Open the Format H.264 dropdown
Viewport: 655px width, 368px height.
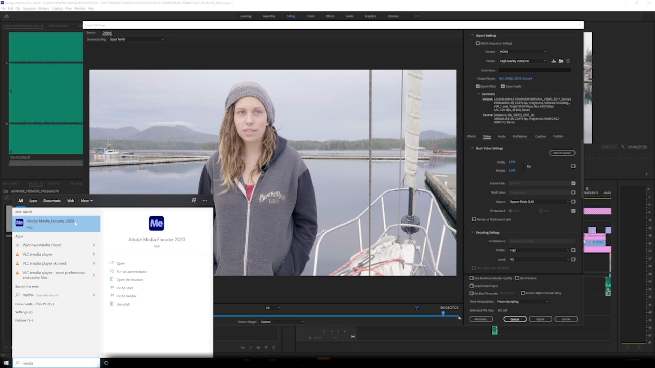coord(523,52)
